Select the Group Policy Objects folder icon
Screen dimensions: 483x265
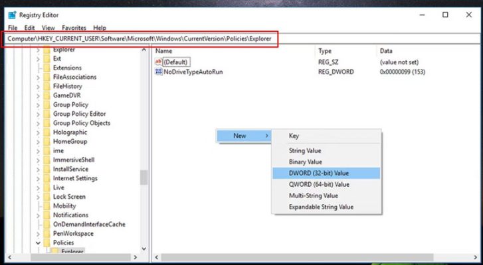47,123
